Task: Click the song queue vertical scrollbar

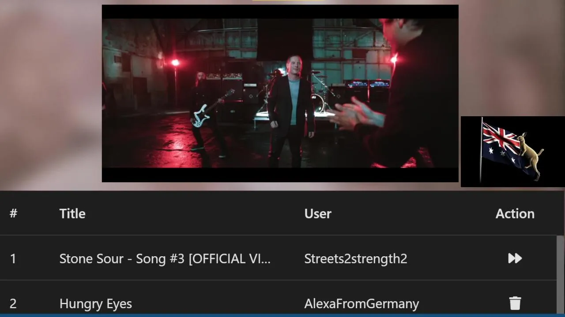Action: 560,275
